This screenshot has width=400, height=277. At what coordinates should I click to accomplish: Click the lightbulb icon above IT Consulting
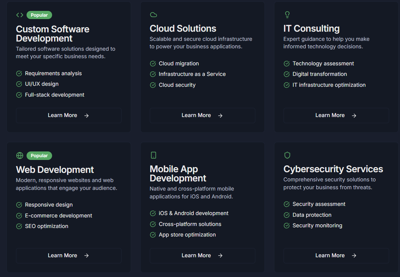click(x=287, y=15)
